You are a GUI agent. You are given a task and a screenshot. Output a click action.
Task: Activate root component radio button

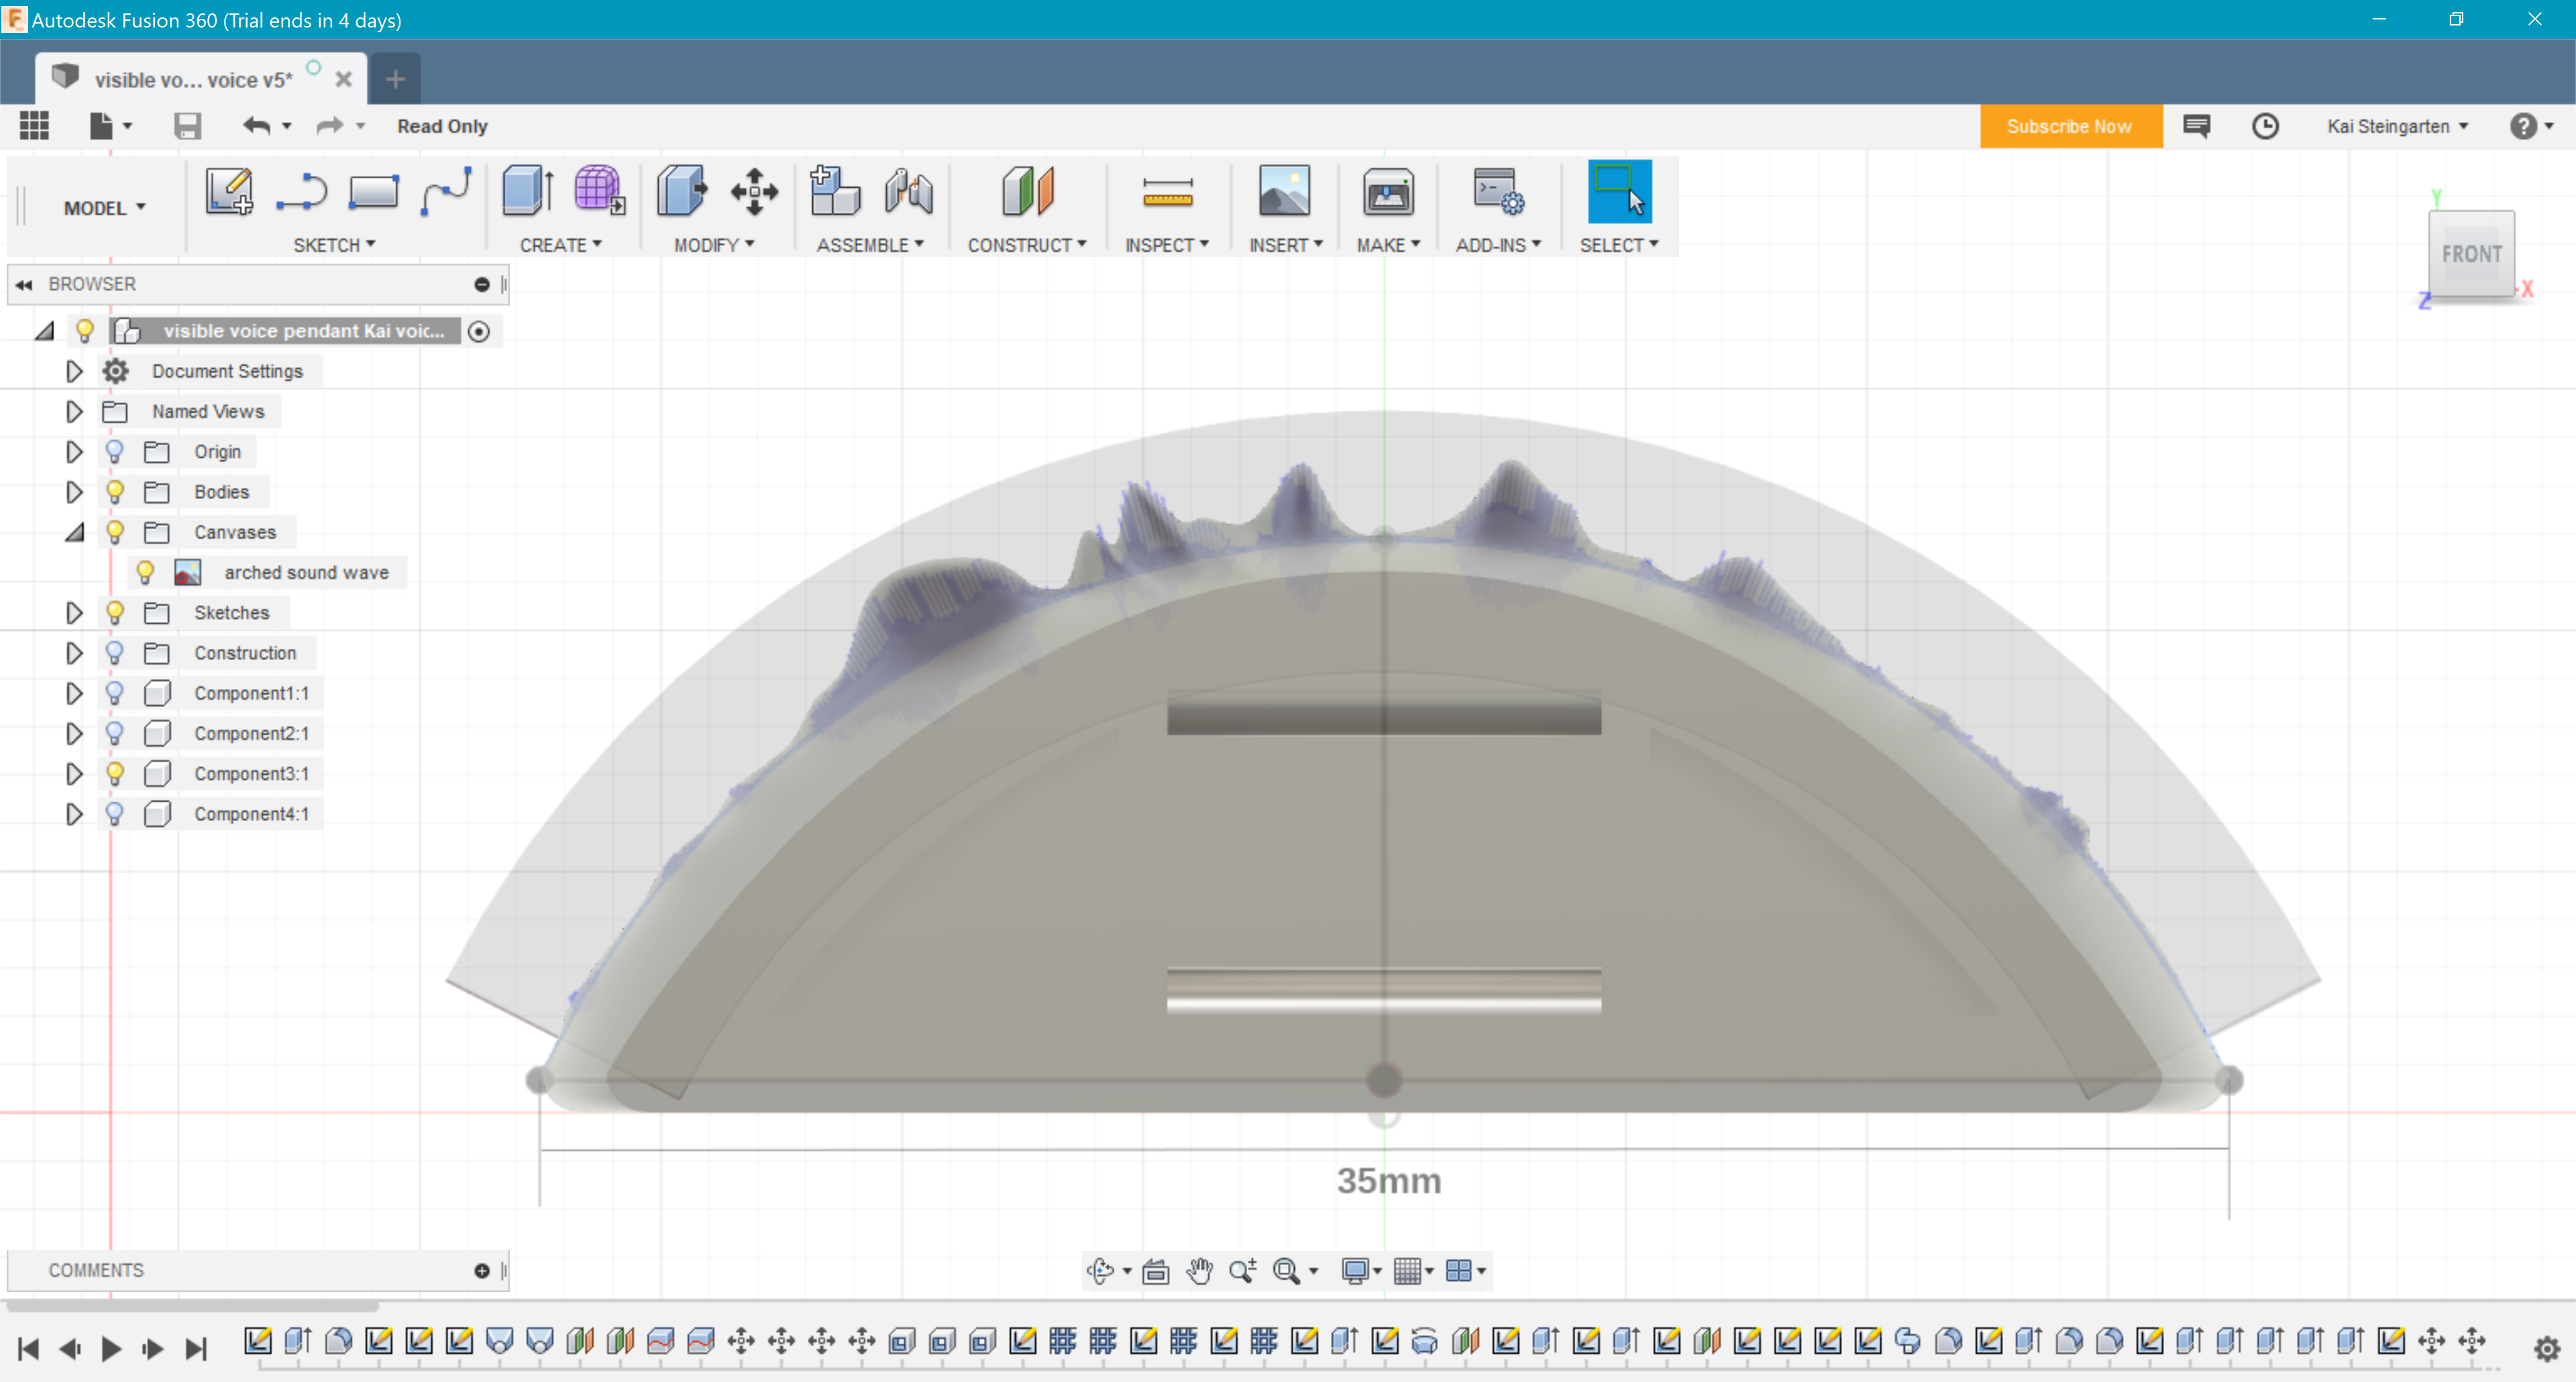(479, 331)
